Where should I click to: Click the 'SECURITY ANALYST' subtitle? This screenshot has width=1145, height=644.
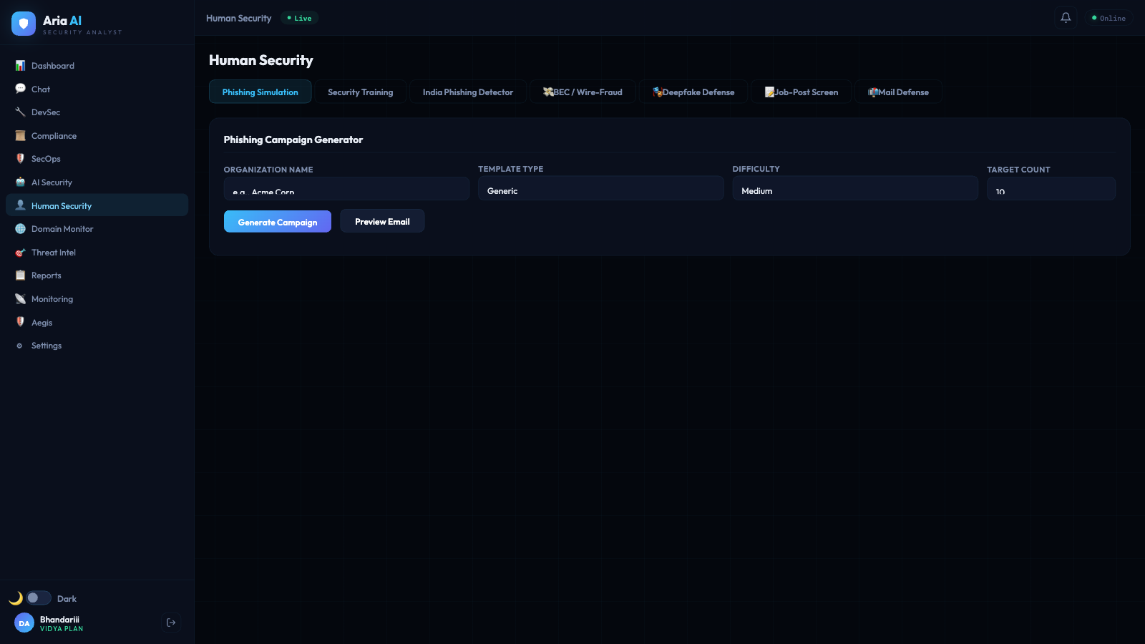(82, 32)
